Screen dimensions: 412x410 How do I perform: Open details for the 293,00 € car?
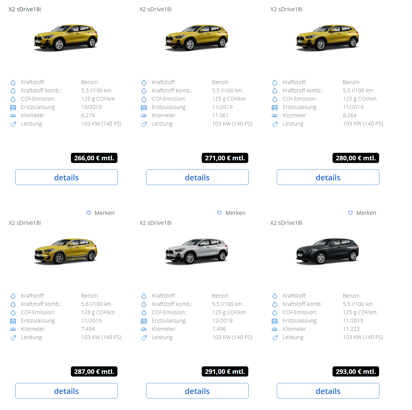(x=328, y=391)
